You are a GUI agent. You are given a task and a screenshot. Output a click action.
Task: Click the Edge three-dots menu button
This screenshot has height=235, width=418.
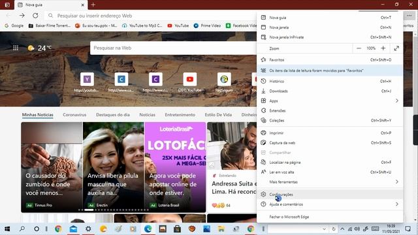pos(410,16)
